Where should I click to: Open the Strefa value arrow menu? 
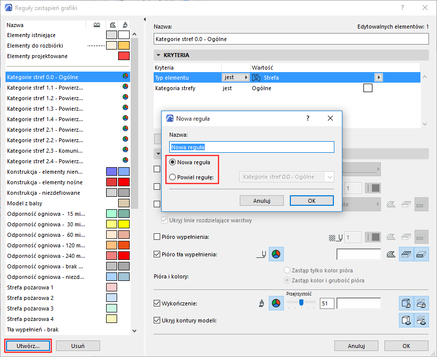pos(378,77)
